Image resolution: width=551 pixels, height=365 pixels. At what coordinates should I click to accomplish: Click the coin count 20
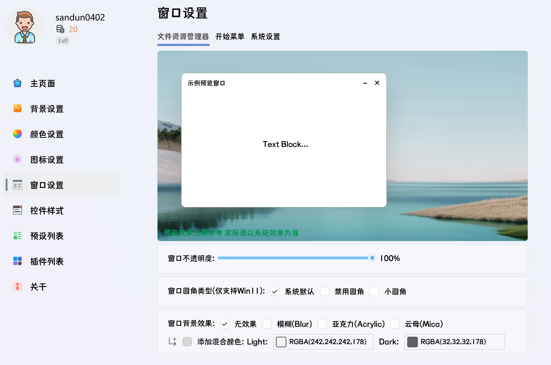(73, 29)
